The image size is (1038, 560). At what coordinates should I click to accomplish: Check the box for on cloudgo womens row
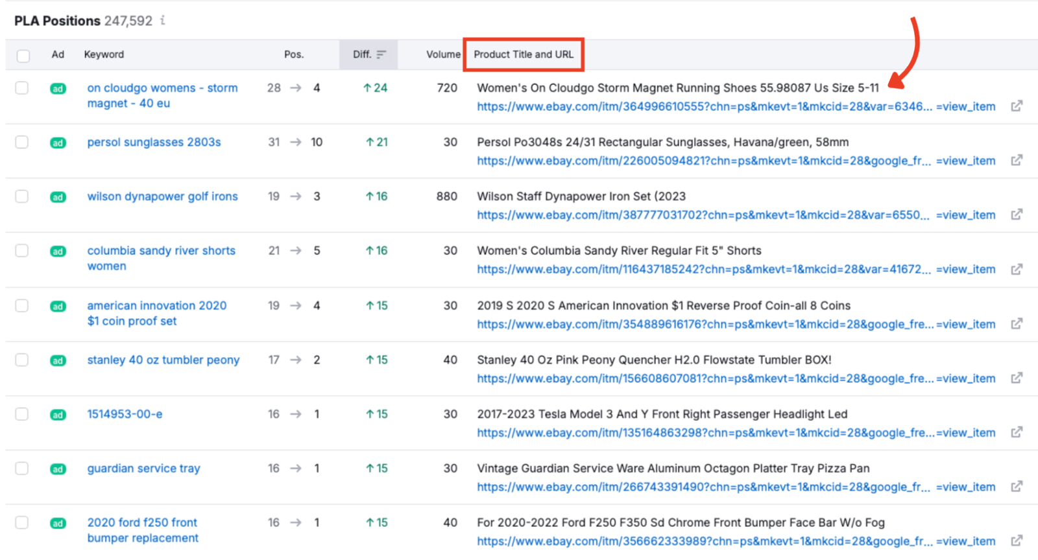pos(22,87)
